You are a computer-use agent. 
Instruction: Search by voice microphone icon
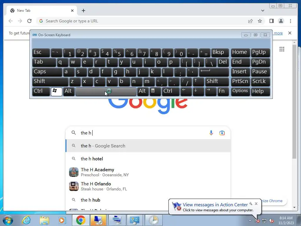click(211, 133)
